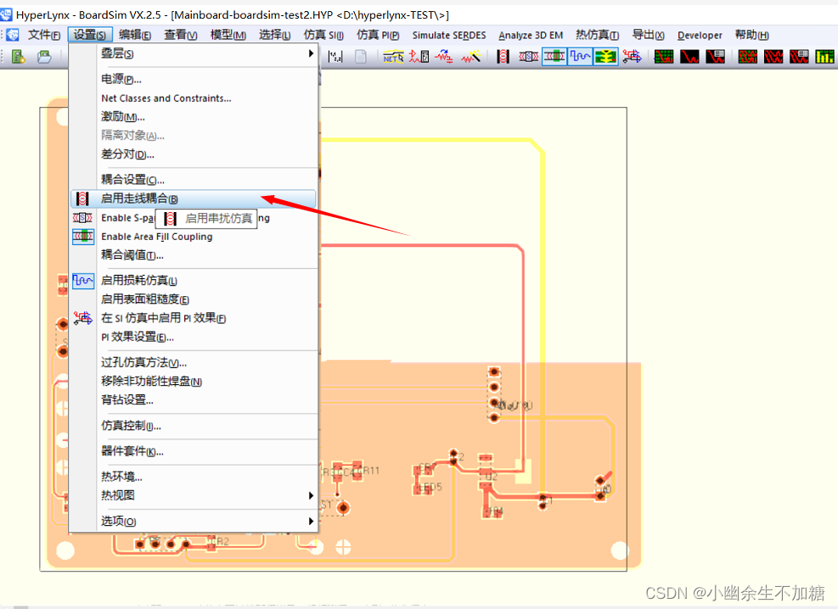The height and width of the screenshot is (609, 838).
Task: Open PI 效果设置(E)... entry
Action: tap(194, 337)
